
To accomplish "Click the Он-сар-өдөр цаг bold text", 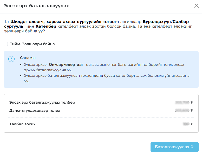I will [x=66, y=64].
